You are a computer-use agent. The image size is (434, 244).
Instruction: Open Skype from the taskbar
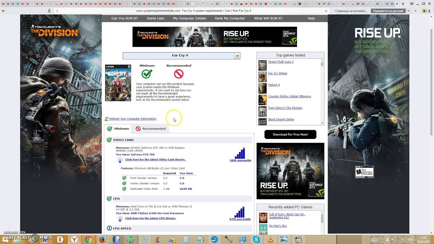click(256, 240)
